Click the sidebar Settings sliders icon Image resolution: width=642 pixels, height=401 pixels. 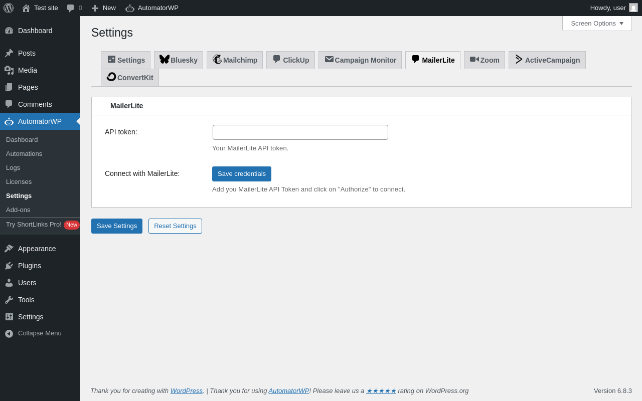click(x=9, y=317)
